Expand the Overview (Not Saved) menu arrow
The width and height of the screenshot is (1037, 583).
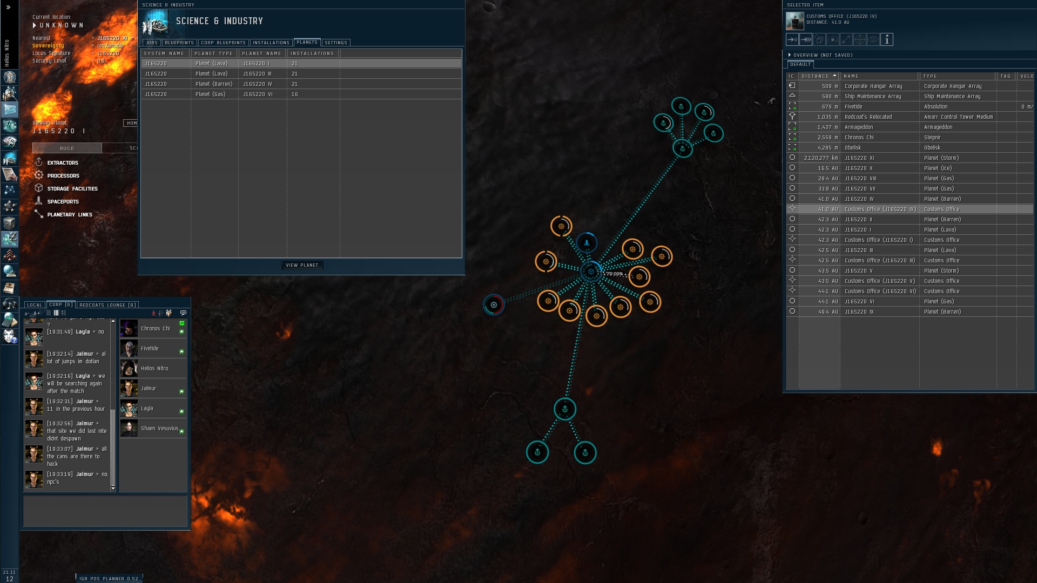pos(790,55)
